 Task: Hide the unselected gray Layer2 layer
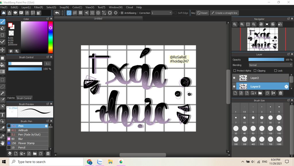pyautogui.click(x=234, y=78)
